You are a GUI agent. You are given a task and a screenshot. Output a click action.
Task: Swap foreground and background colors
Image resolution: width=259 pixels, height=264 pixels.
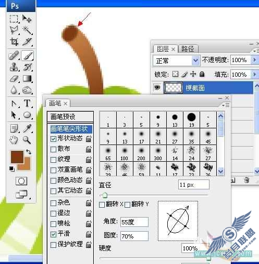pyautogui.click(x=29, y=152)
